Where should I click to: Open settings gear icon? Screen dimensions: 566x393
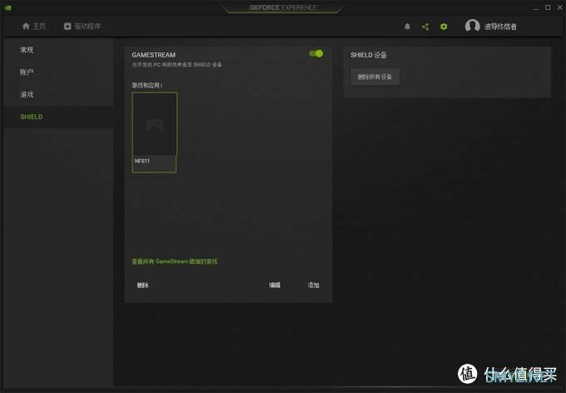(444, 27)
